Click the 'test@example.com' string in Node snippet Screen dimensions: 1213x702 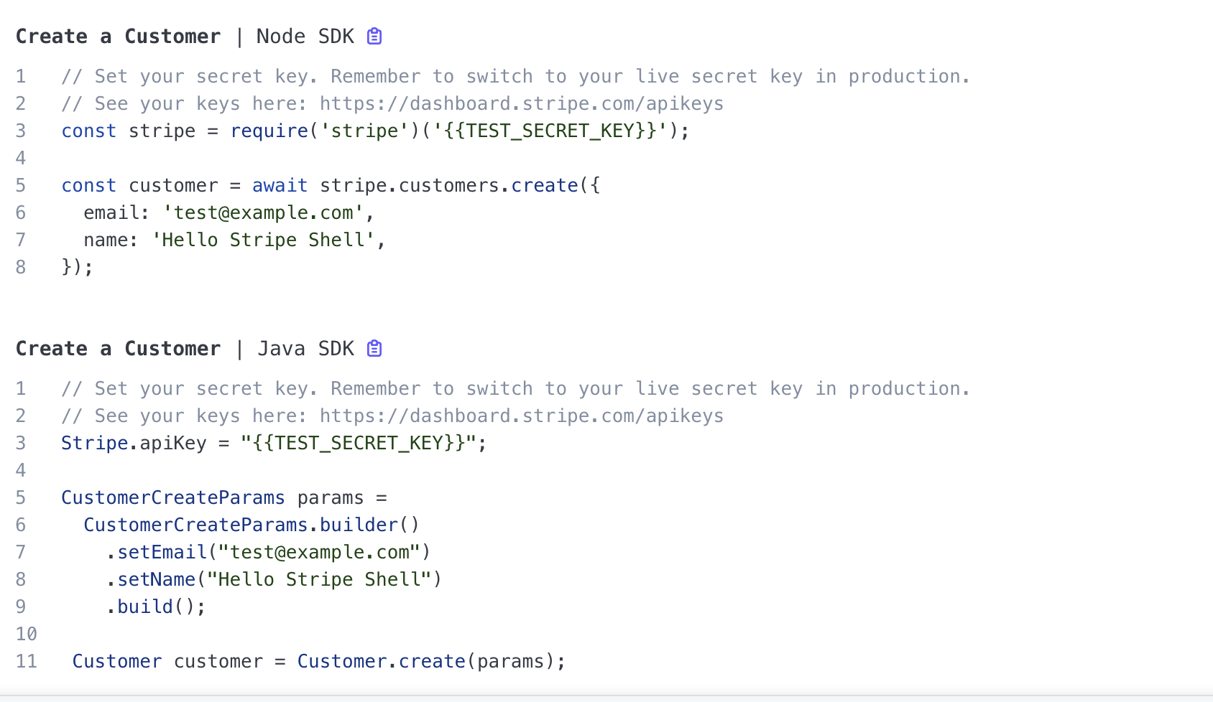tap(263, 213)
